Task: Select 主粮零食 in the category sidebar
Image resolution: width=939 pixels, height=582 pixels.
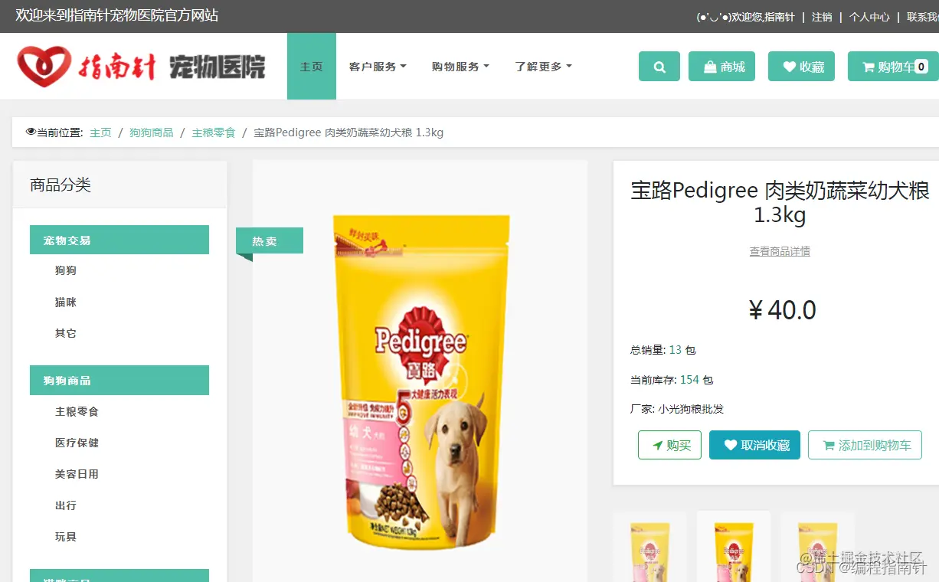Action: click(77, 411)
